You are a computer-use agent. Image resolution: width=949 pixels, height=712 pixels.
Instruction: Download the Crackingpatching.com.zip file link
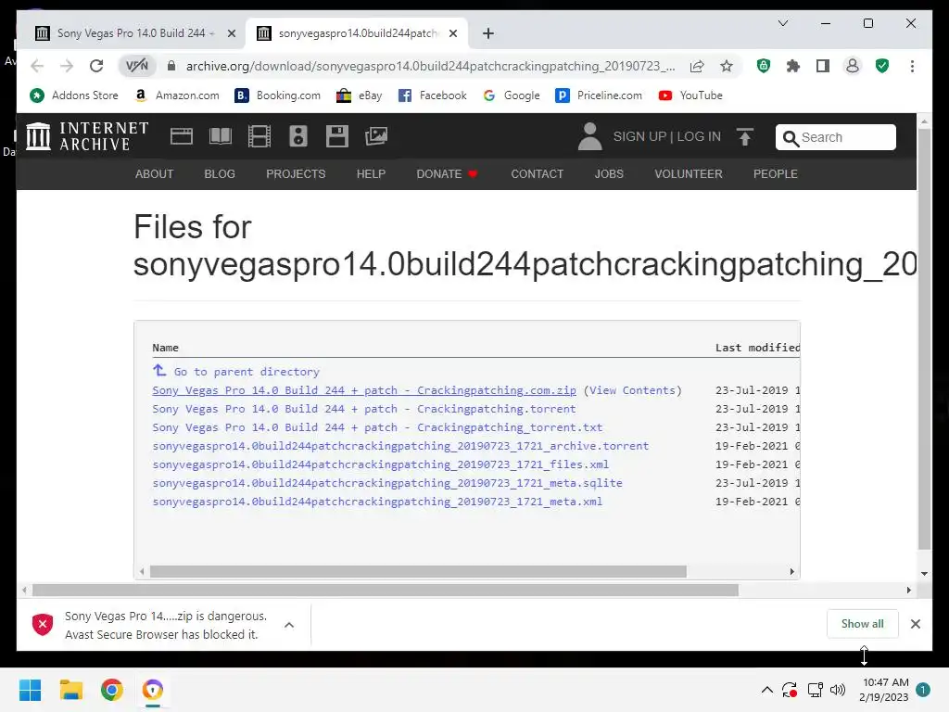363,390
